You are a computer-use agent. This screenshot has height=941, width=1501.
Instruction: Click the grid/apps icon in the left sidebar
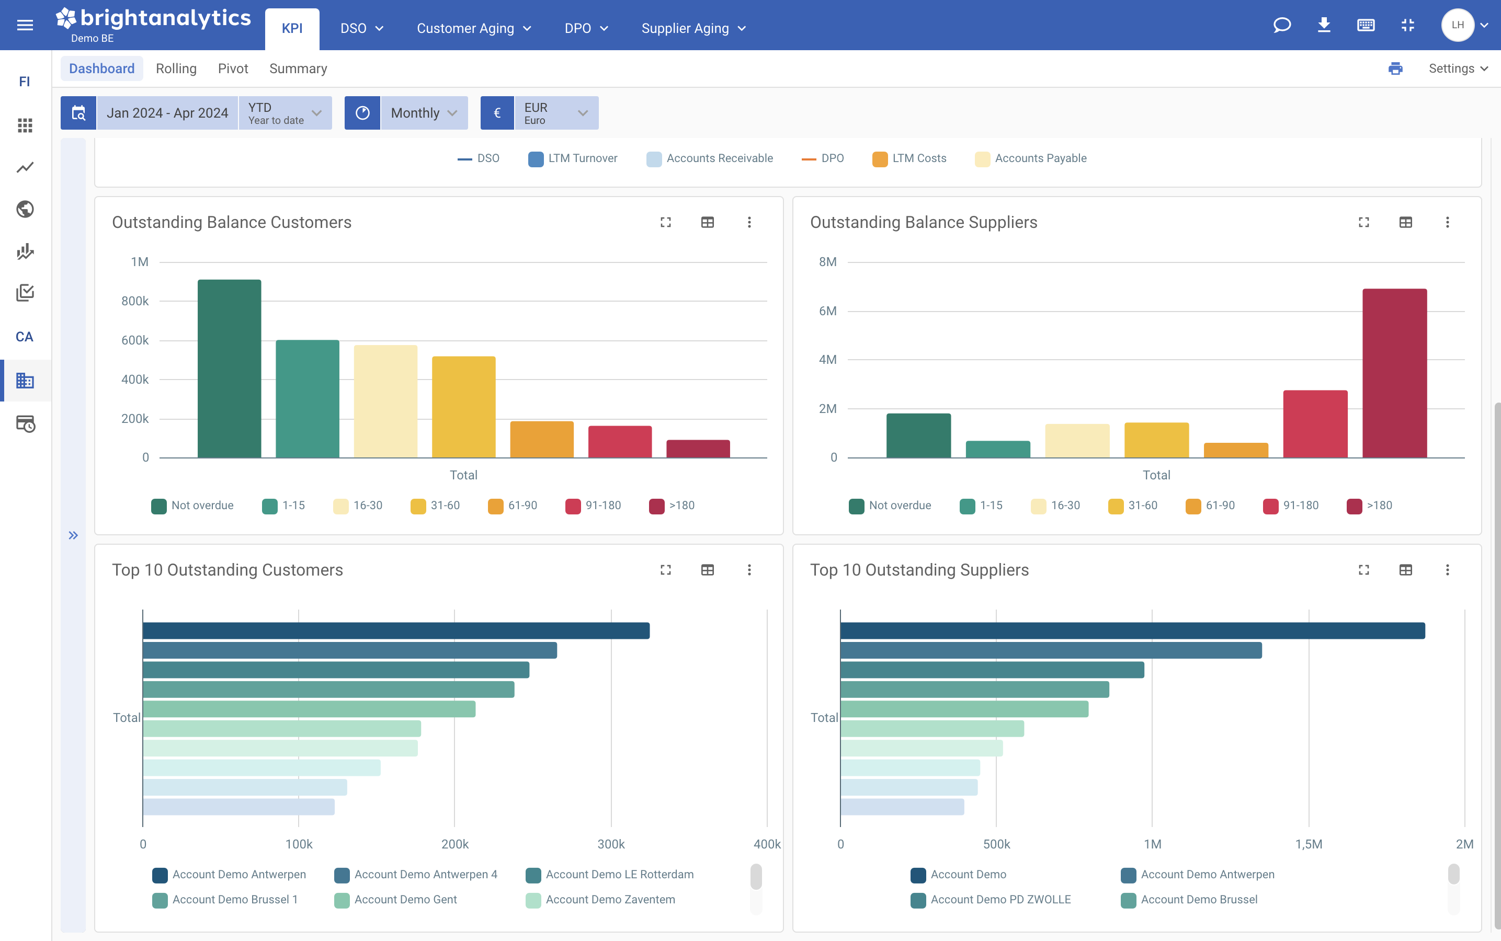pos(24,125)
